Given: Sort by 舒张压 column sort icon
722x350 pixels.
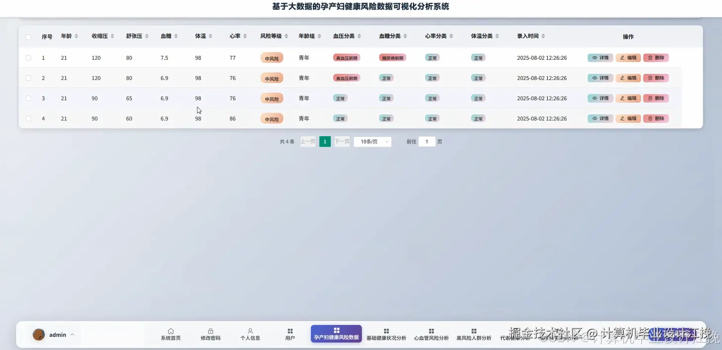Looking at the screenshot, I should click(146, 37).
